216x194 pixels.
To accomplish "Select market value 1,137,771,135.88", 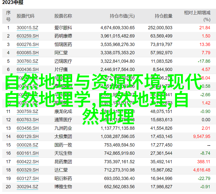I will click(x=118, y=128).
